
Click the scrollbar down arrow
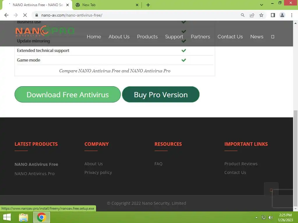[x=296, y=209]
